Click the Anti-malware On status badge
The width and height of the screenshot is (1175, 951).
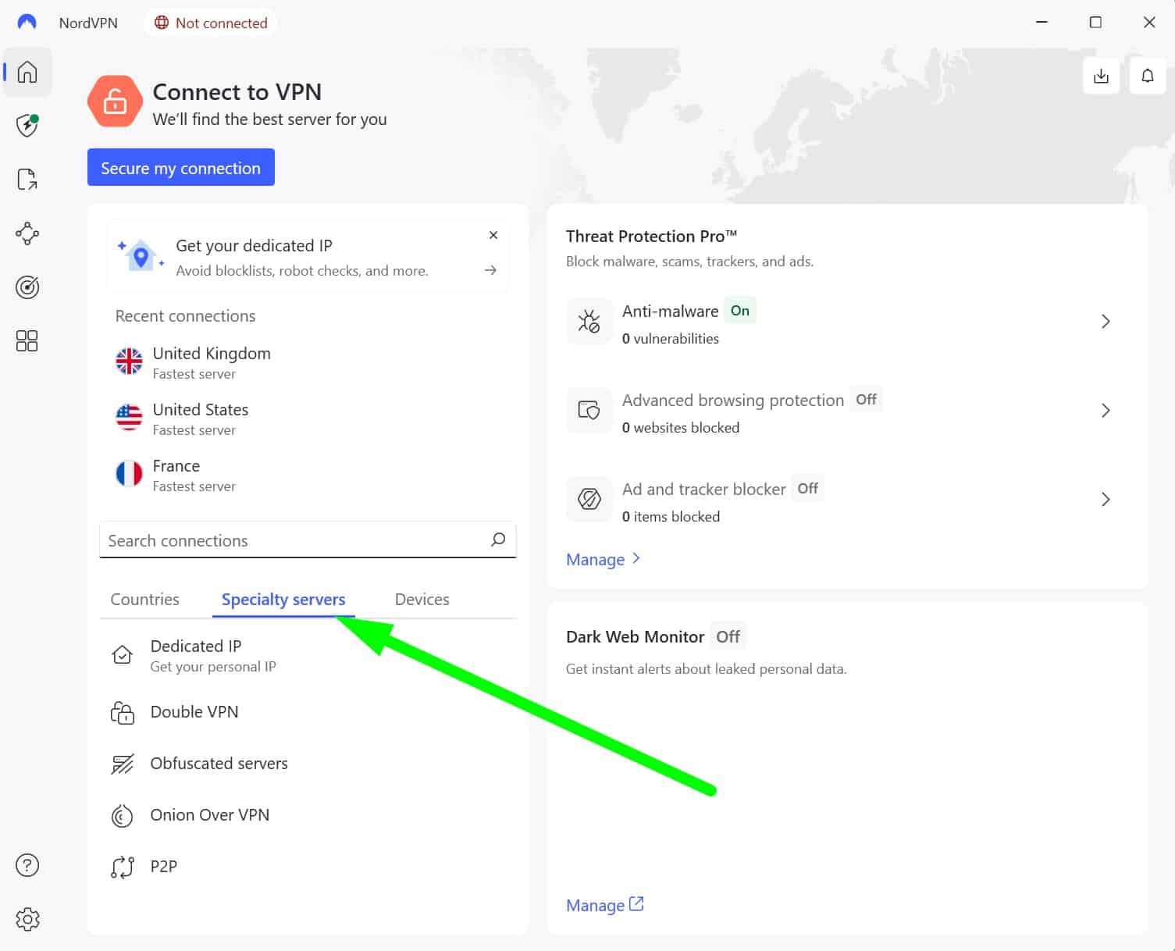(740, 311)
